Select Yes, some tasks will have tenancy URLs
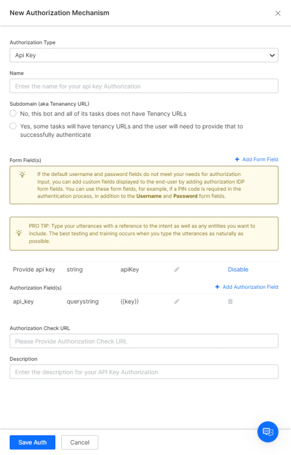 13,126
